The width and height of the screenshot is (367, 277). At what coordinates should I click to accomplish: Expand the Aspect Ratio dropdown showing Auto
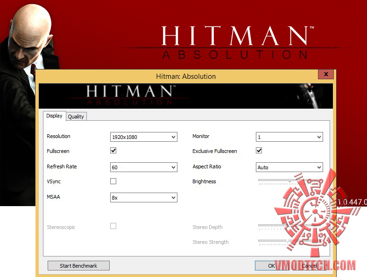[x=289, y=167]
